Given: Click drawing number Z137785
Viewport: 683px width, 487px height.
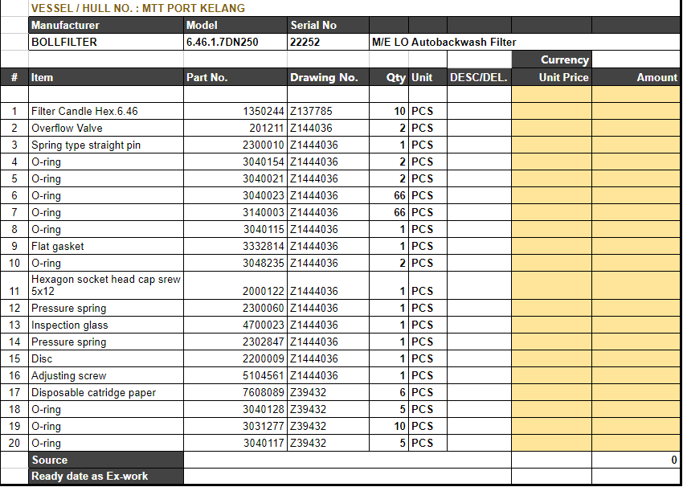Looking at the screenshot, I should coord(328,111).
